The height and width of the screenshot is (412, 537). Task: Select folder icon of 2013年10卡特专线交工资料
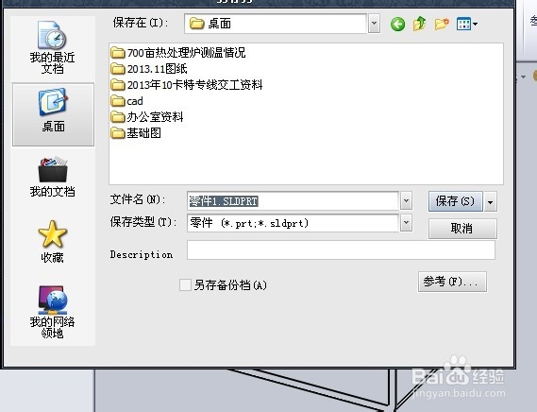[x=118, y=85]
